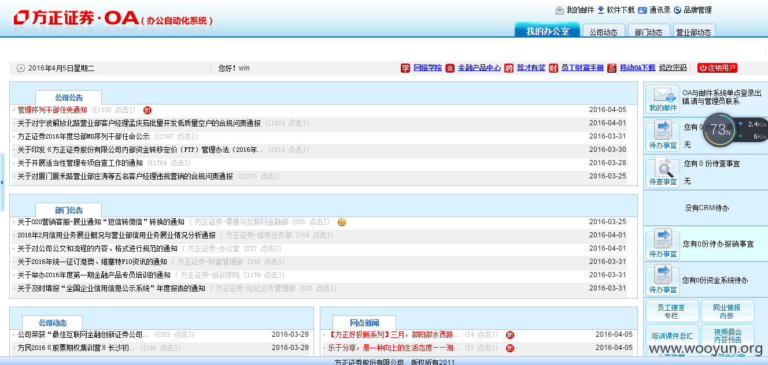The height and width of the screenshot is (365, 768).
Task: Click the red 学 icon beside 网络学院
Action: pyautogui.click(x=405, y=68)
